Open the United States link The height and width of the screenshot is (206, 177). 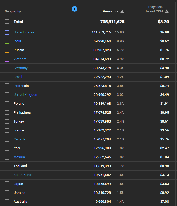[x=24, y=32]
